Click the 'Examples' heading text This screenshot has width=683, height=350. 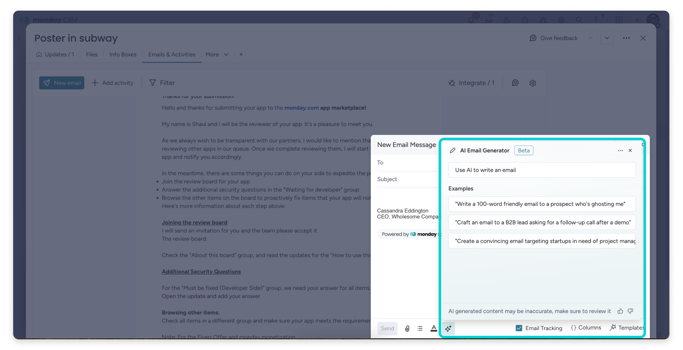[x=461, y=188]
